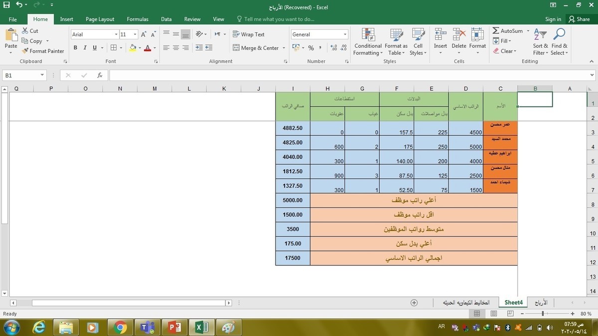Open the font size dropdown

[135, 34]
